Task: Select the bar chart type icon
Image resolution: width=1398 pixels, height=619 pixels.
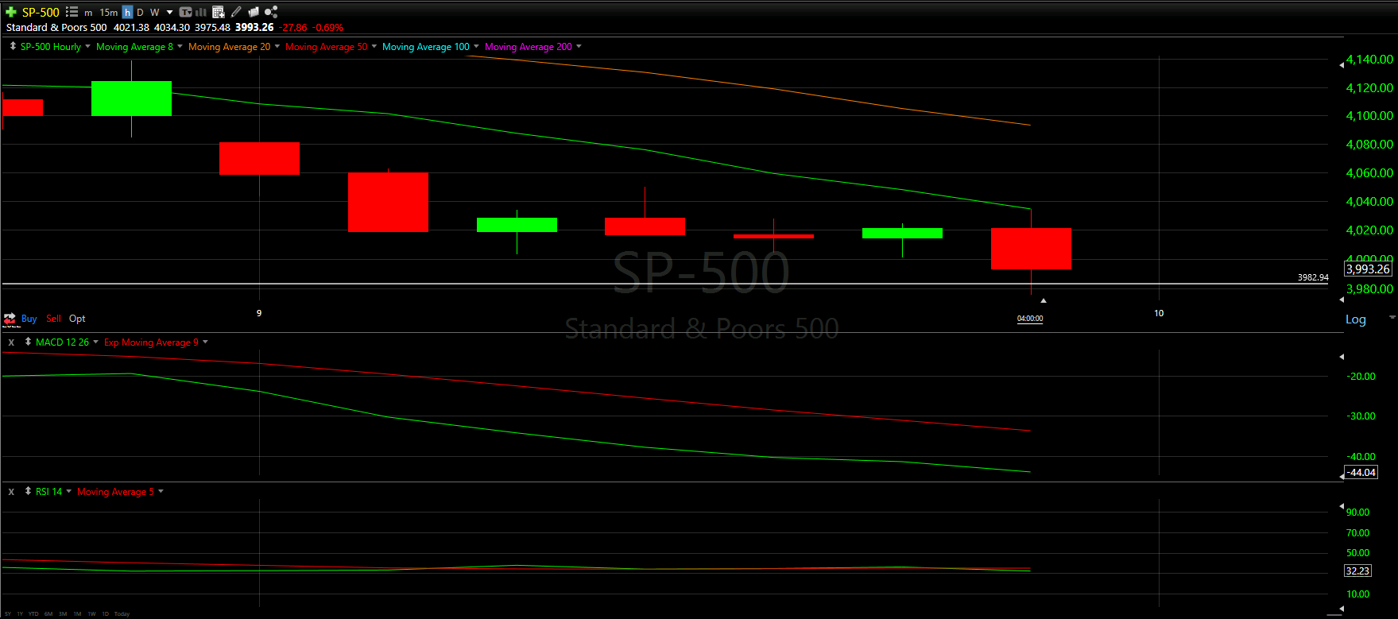Action: pyautogui.click(x=201, y=12)
